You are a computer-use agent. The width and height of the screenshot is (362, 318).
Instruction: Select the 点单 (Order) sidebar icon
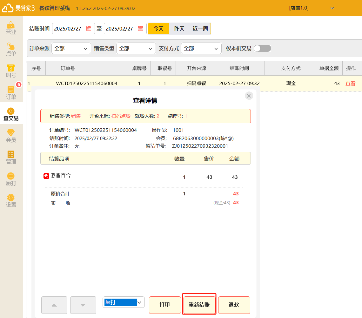pyautogui.click(x=11, y=49)
